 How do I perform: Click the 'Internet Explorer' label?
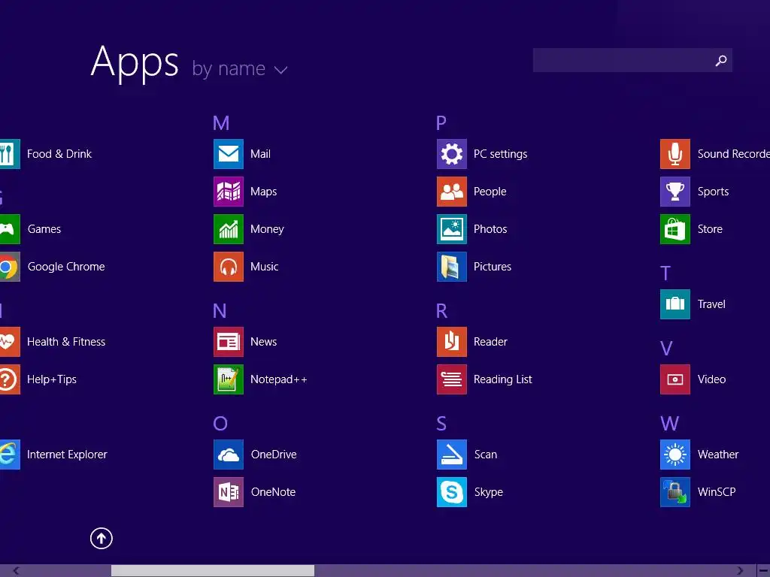point(67,455)
